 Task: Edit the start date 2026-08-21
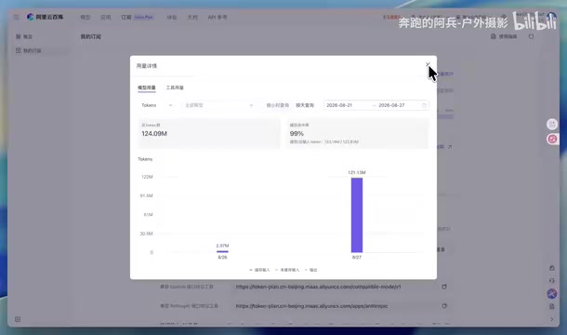tap(339, 105)
